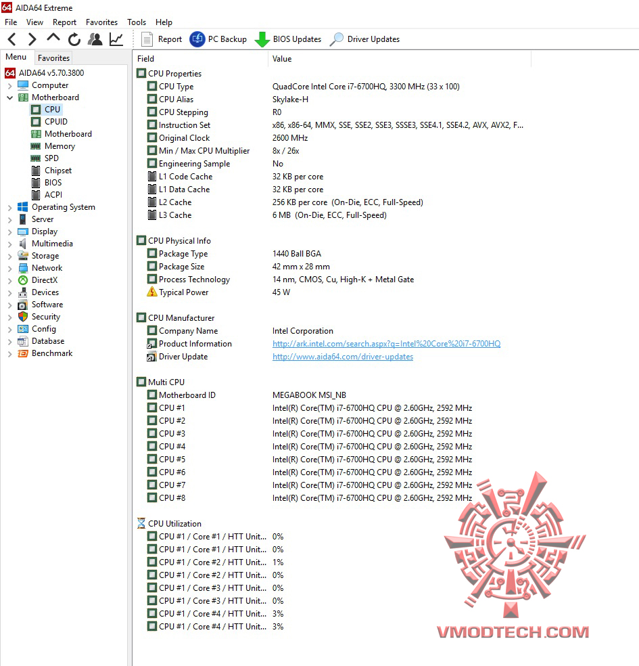
Task: Open the Report wizard
Action: pos(161,39)
